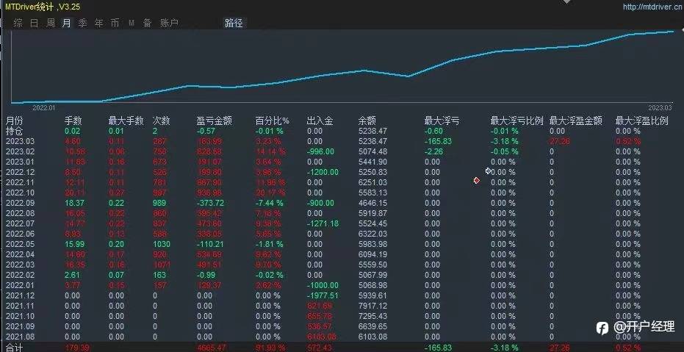Open the M tab
The image size is (684, 352).
click(x=132, y=24)
